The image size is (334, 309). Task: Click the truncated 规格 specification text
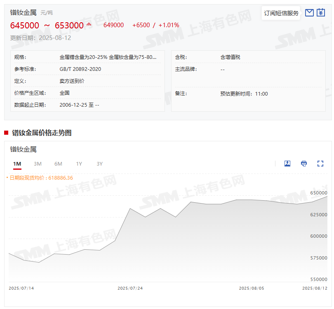click(x=108, y=57)
